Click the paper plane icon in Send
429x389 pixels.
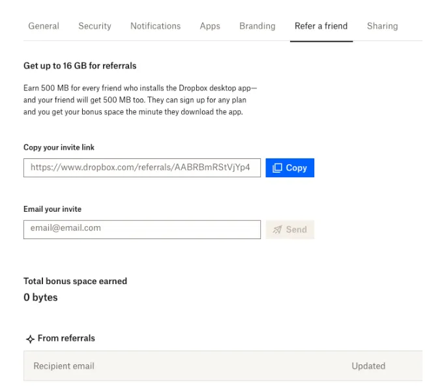coord(277,229)
